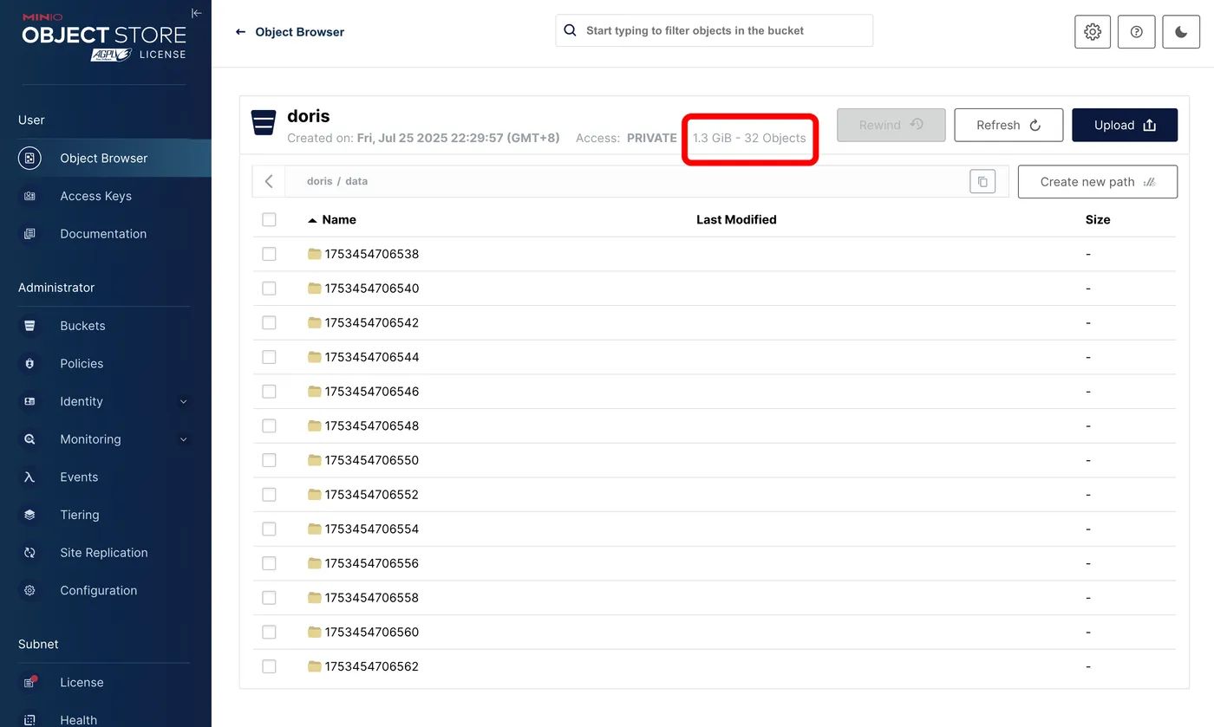Open the help question mark icon
Screen dimensions: 1214x727
tap(1136, 31)
